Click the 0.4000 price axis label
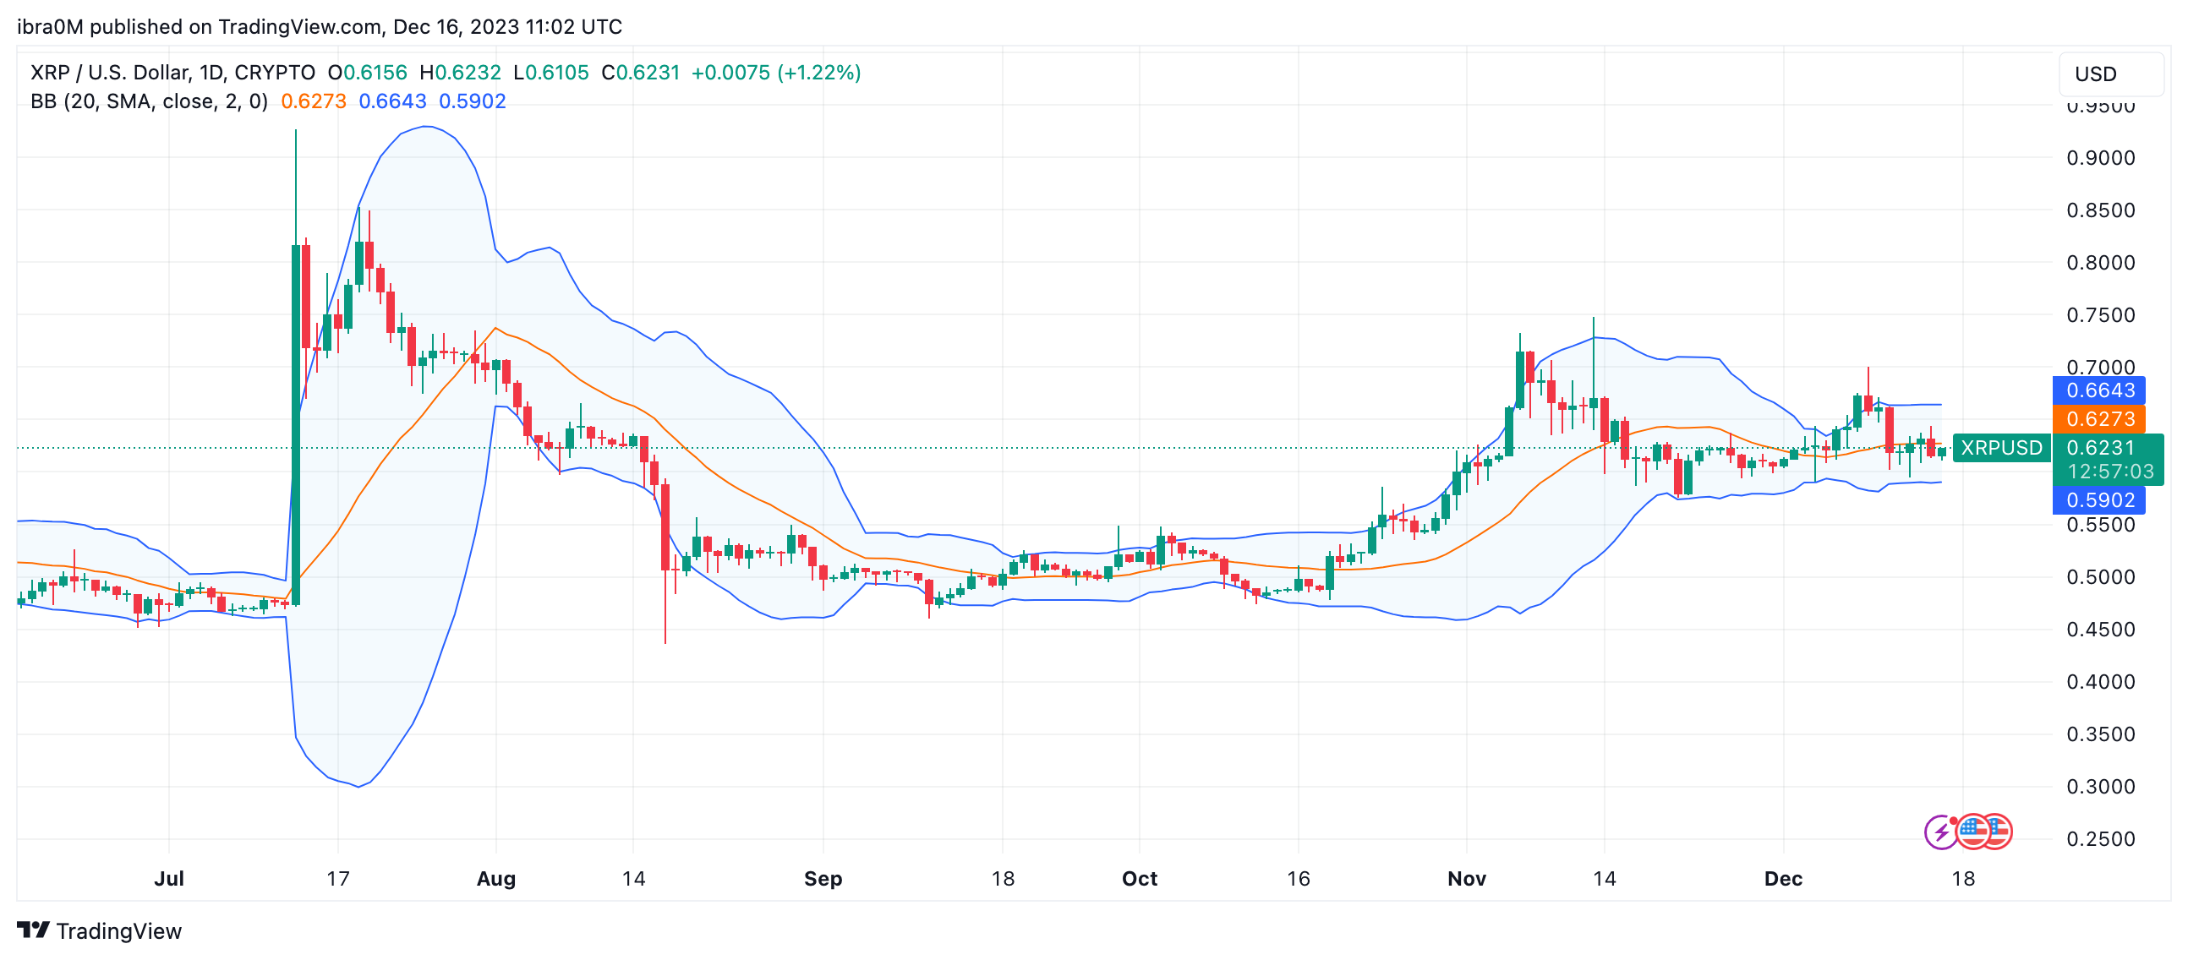This screenshot has height=960, width=2188. click(2100, 683)
